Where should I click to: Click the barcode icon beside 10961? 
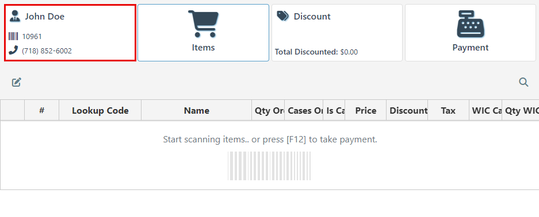tap(13, 36)
